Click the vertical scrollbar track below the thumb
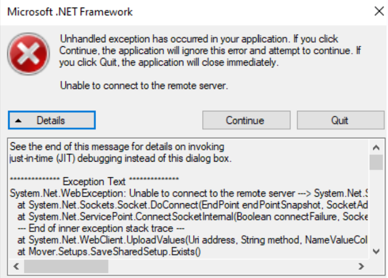The width and height of the screenshot is (388, 278). click(x=376, y=208)
